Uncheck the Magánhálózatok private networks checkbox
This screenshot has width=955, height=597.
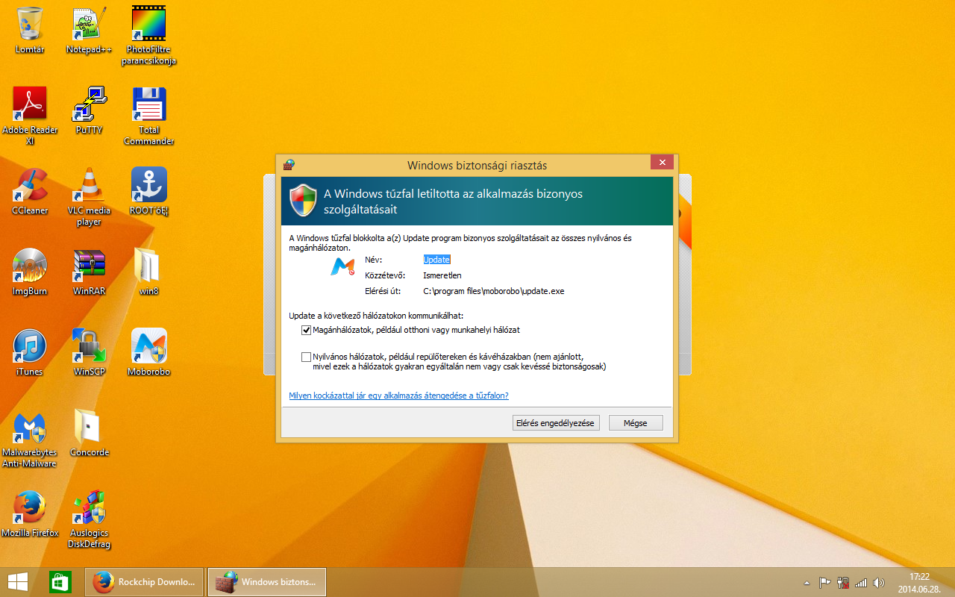pyautogui.click(x=306, y=330)
